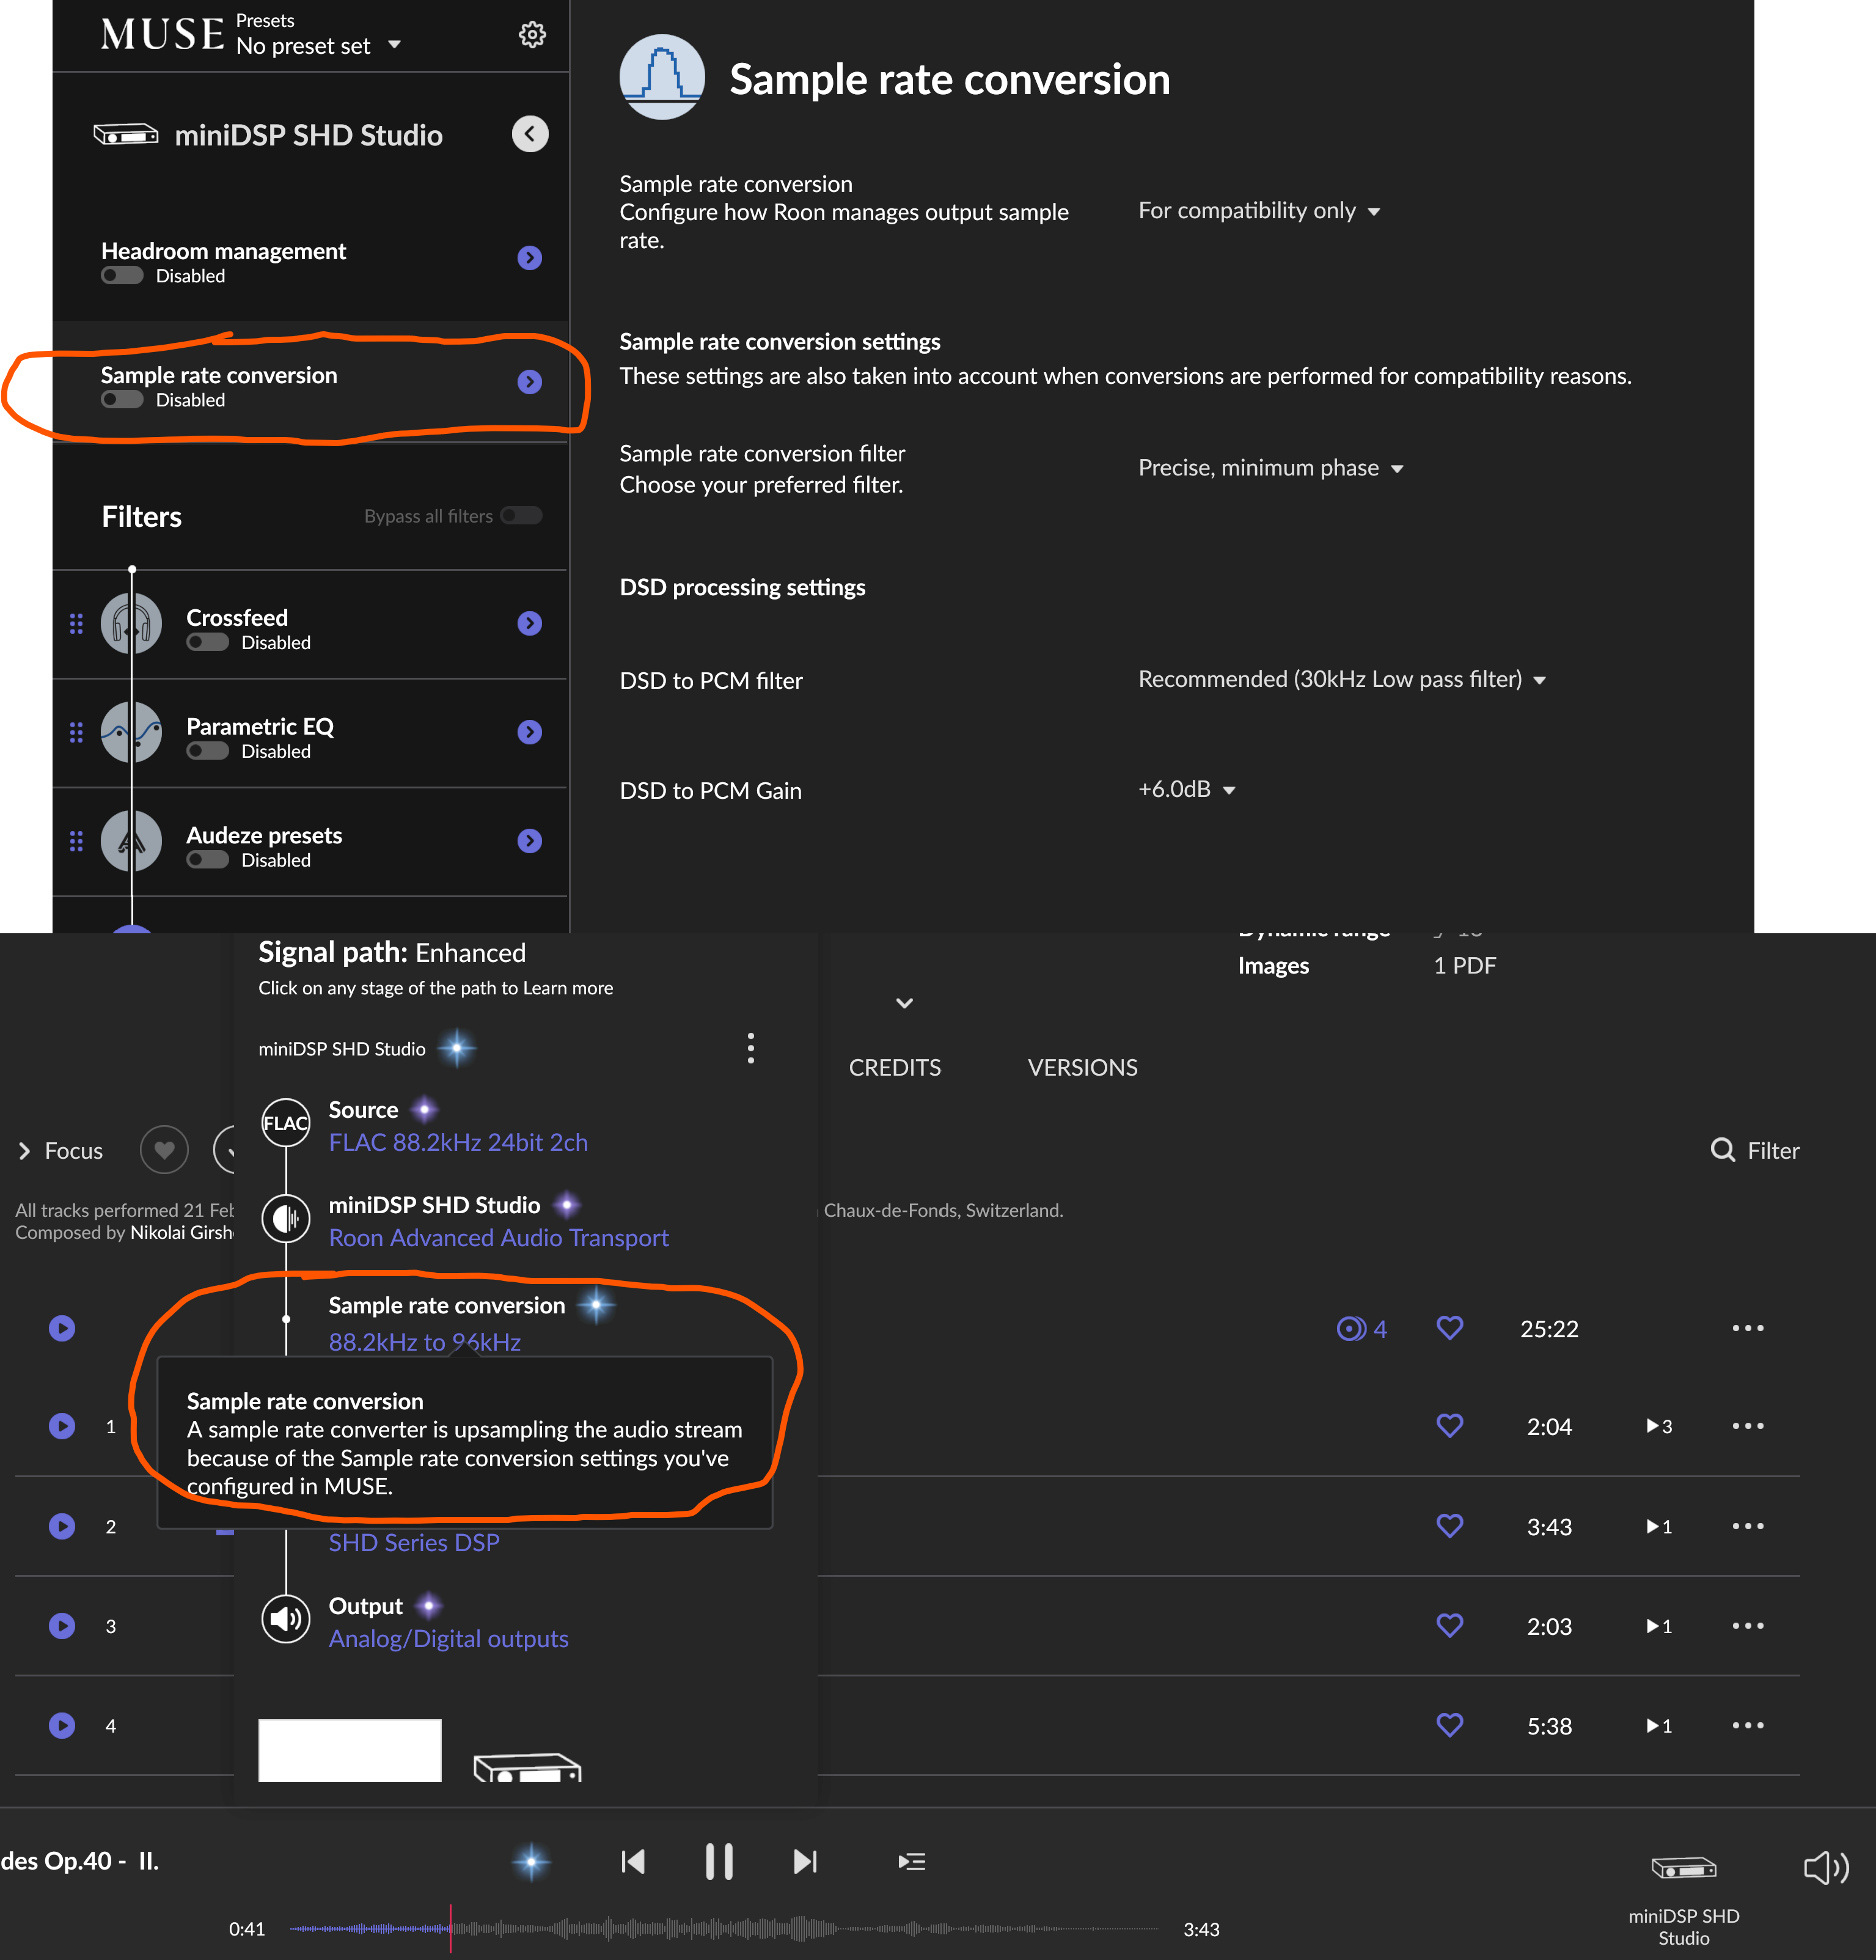Click Roon Advanced Audio Transport link

point(498,1238)
